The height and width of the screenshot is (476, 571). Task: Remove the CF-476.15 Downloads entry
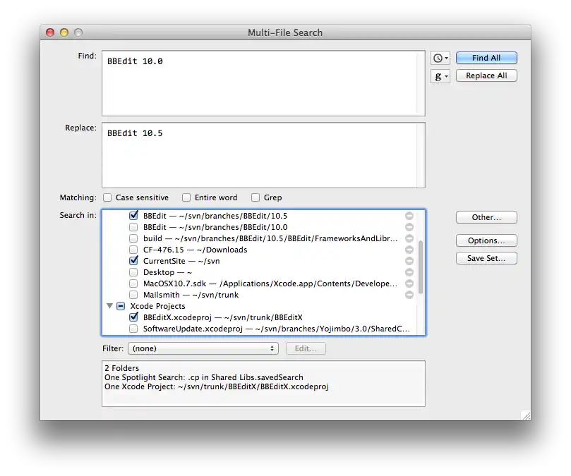409,250
